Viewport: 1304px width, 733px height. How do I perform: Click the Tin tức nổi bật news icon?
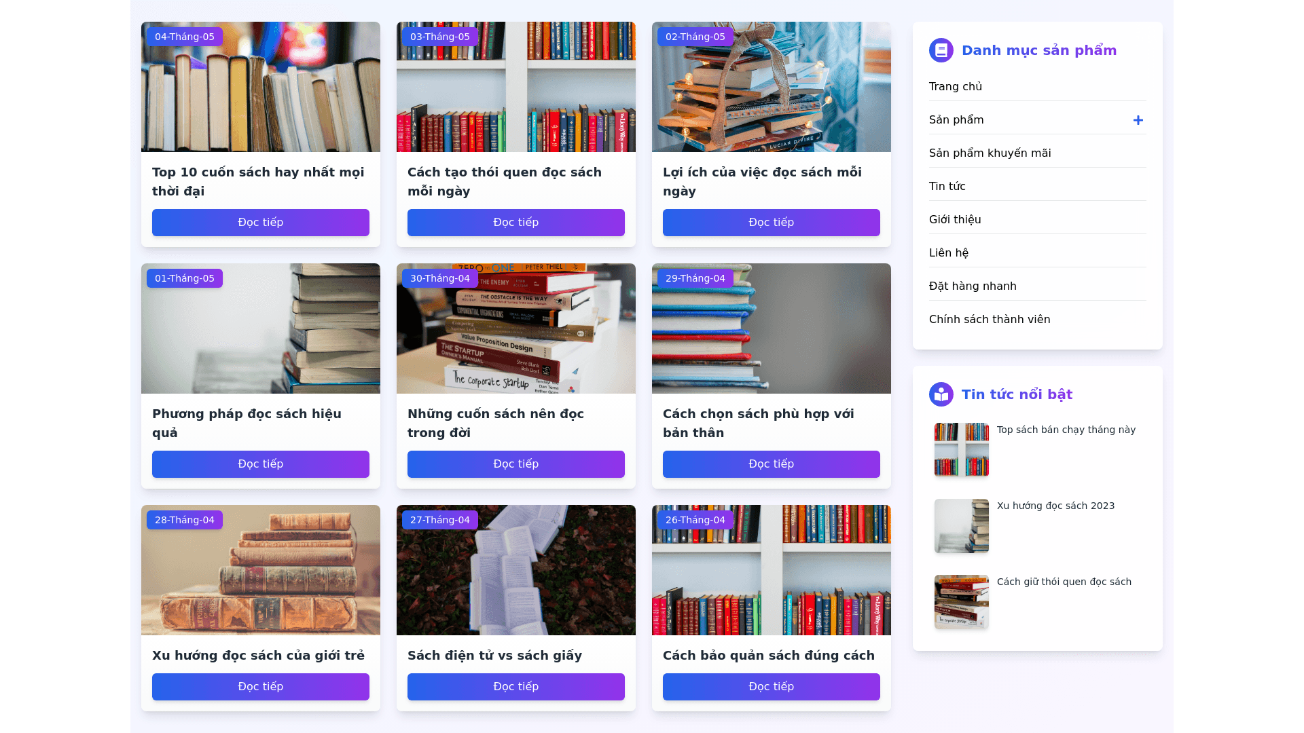[941, 394]
